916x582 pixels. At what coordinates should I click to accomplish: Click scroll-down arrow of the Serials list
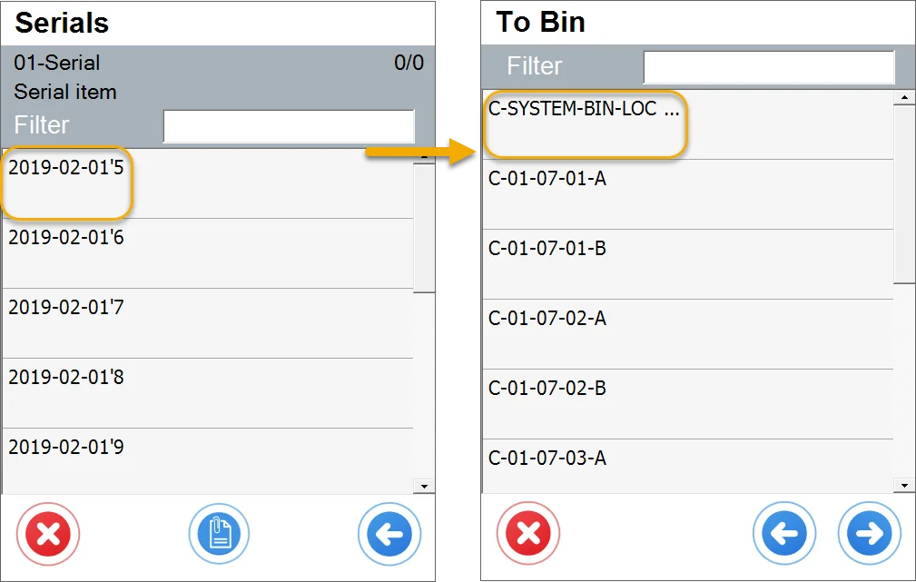click(423, 487)
